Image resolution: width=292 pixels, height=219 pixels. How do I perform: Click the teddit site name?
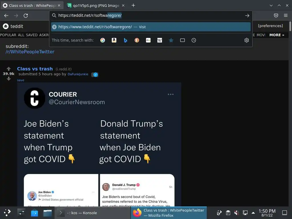point(17,26)
